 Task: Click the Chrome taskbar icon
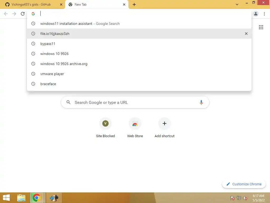pyautogui.click(x=36, y=198)
